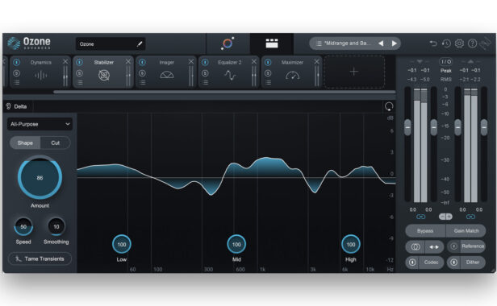
Task: Open the Dither button label
Action: point(473,263)
